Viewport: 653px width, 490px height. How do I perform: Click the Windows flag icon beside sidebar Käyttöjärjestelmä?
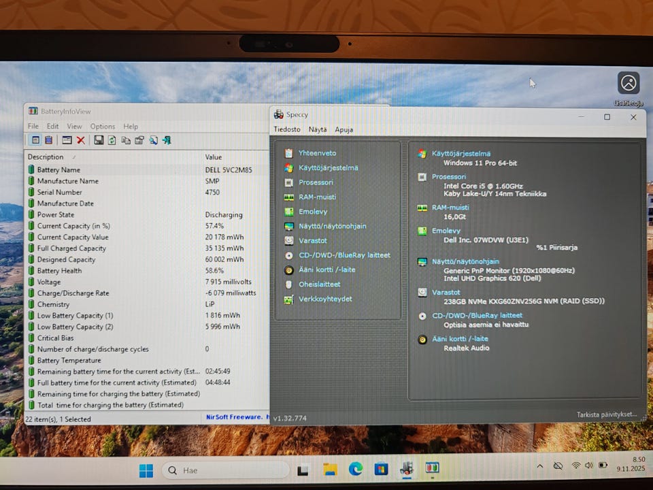(x=288, y=168)
